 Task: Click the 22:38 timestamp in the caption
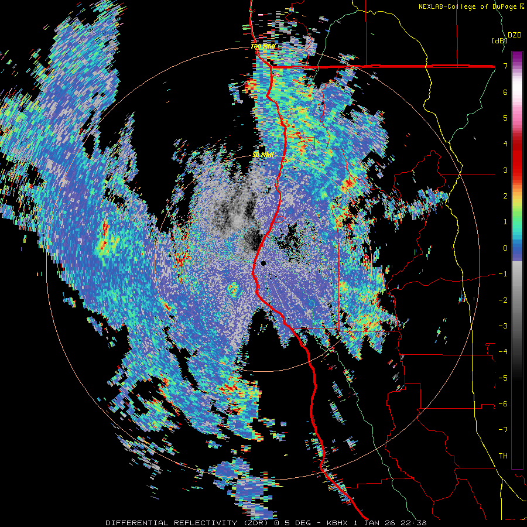click(415, 523)
